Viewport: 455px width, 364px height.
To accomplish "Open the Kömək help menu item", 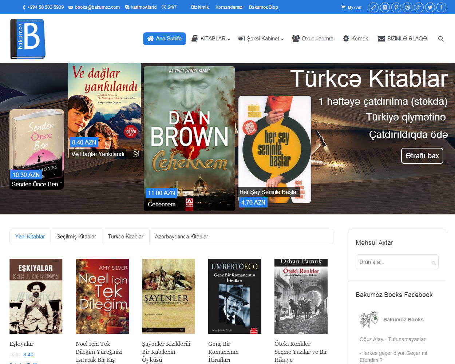I will [355, 39].
